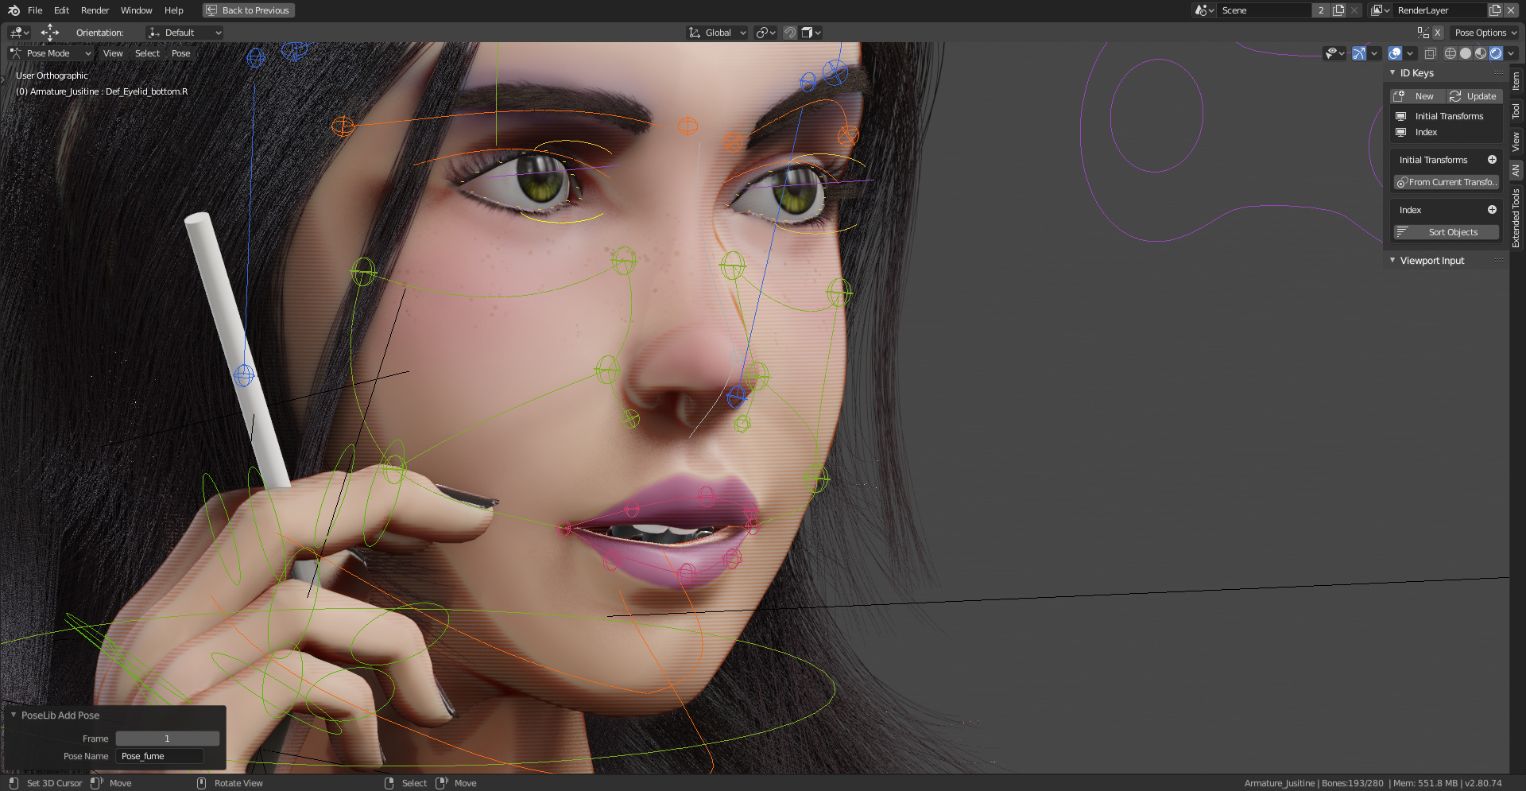Open the Item sidebar tab
The height and width of the screenshot is (791, 1526).
tap(1516, 81)
